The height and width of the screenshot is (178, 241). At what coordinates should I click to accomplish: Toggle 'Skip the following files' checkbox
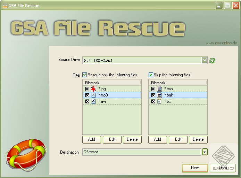point(151,75)
